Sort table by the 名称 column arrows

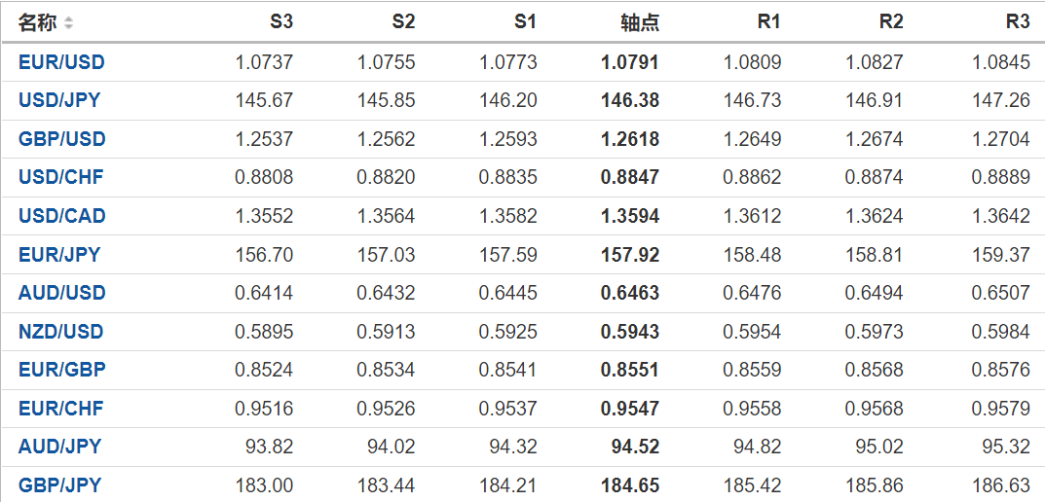tap(68, 22)
